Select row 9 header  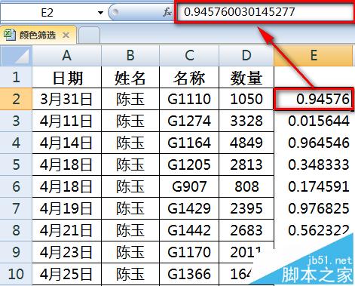[16, 252]
